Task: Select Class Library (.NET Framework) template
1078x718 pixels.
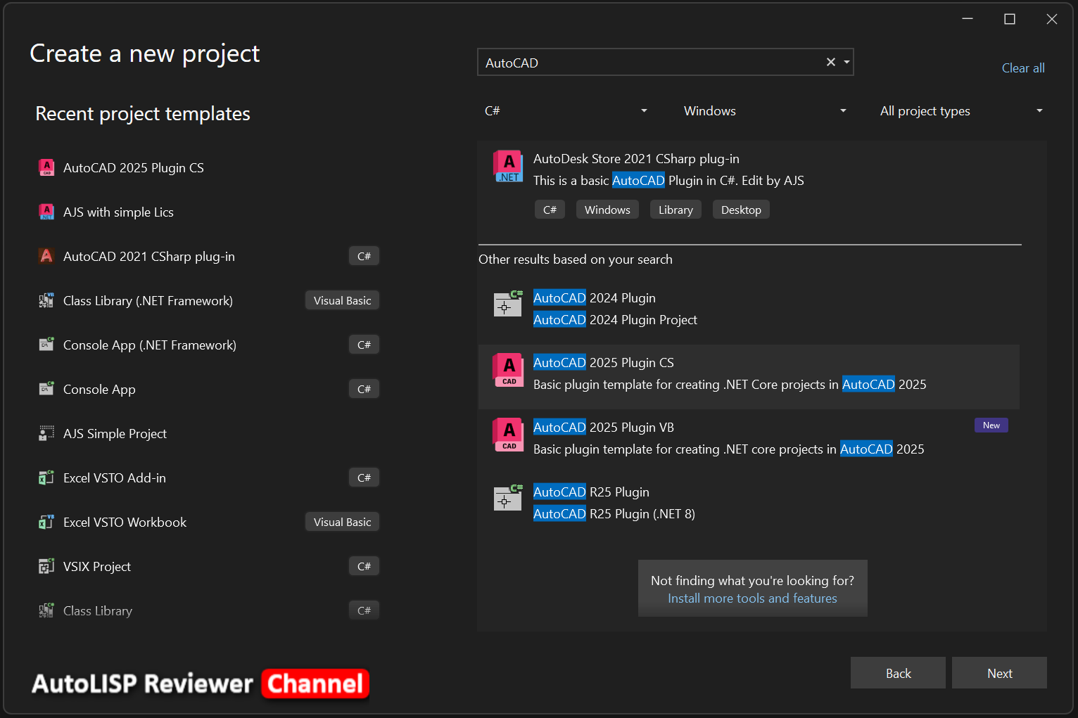Action: (x=208, y=300)
